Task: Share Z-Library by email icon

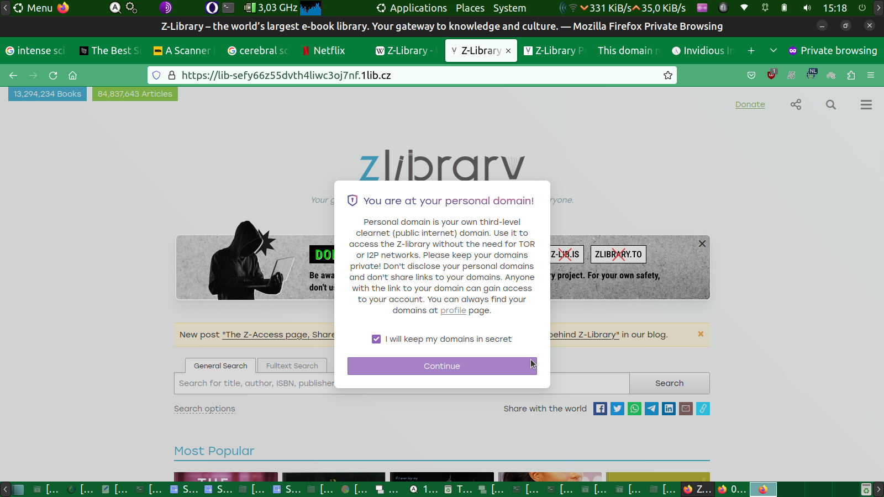Action: pos(686,409)
